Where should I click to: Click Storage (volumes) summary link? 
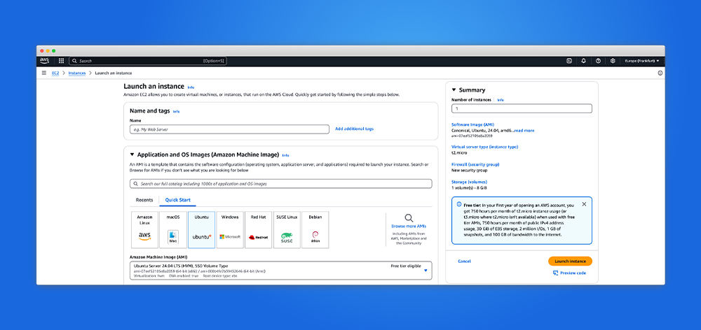click(x=470, y=182)
